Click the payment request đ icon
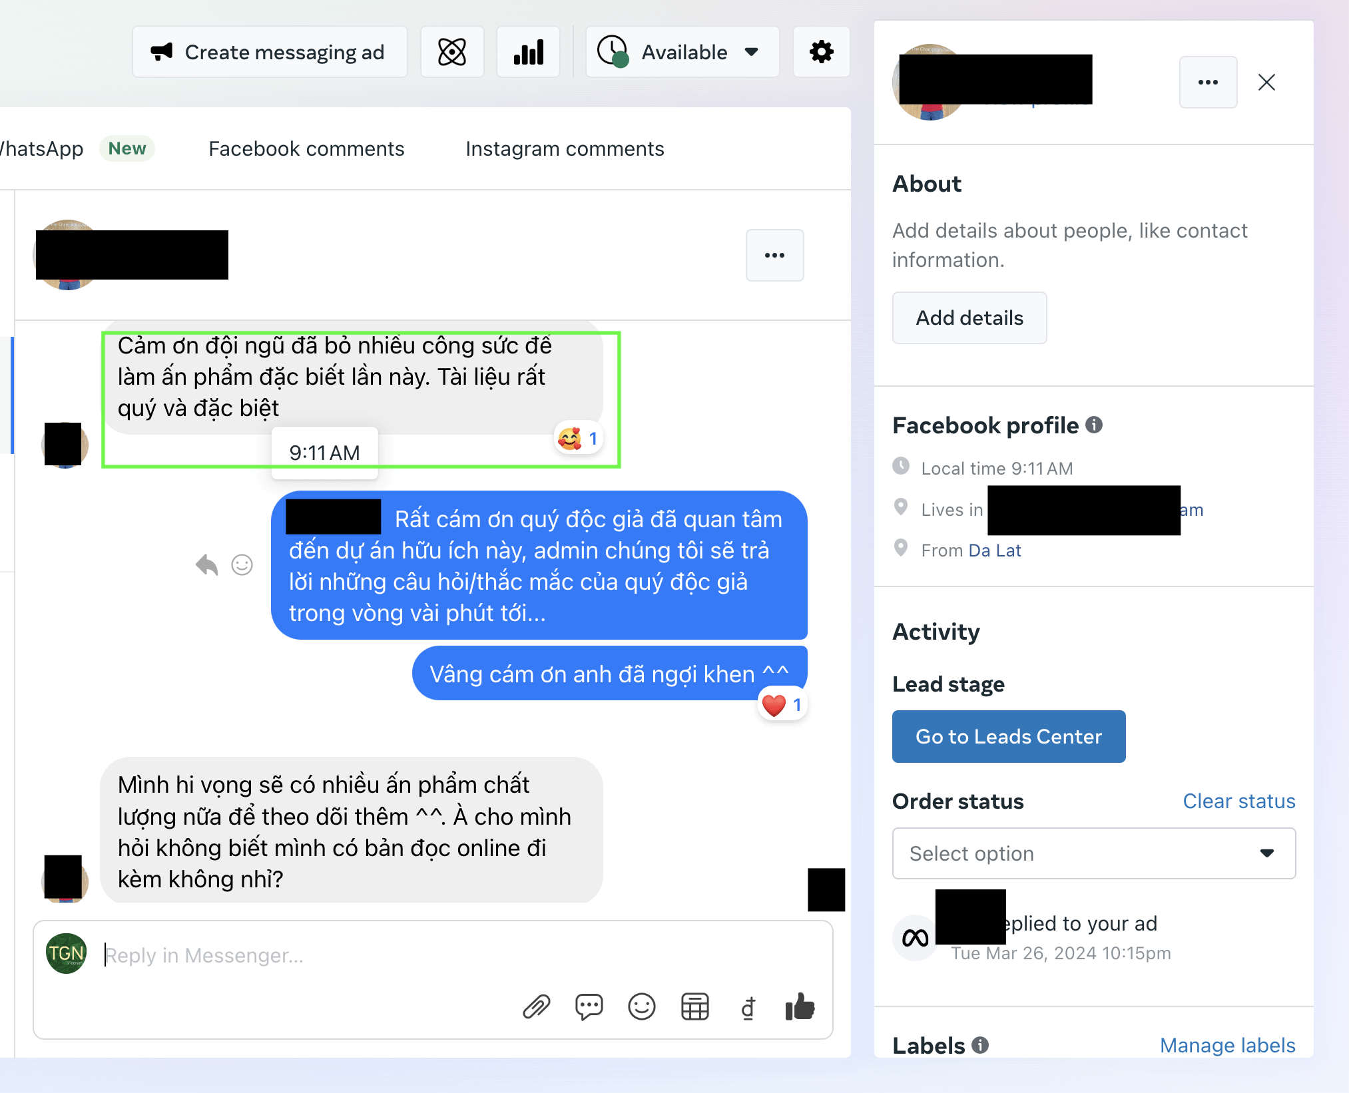 (748, 1008)
